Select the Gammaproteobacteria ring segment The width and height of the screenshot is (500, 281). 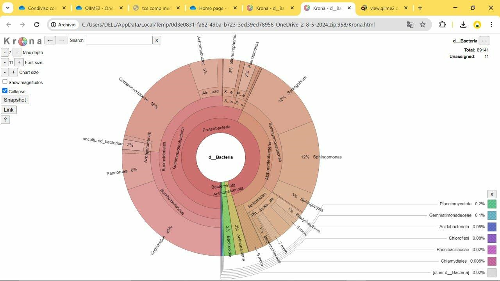point(178,148)
